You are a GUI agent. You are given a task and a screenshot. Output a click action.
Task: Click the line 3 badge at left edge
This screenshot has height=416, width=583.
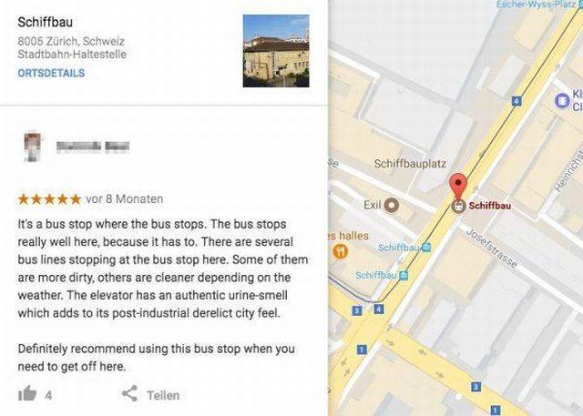coord(356,309)
